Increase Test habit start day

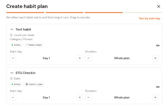tap(80, 58)
